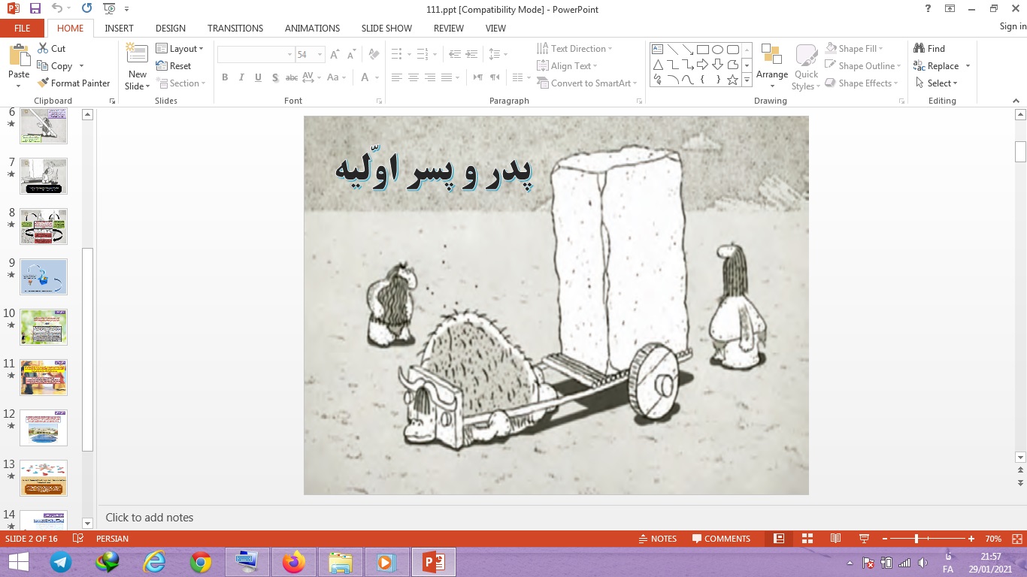
Task: Expand the Select dropdown in Editing
Action: [937, 83]
